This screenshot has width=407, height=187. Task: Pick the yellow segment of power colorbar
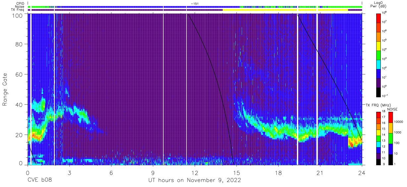click(x=379, y=46)
